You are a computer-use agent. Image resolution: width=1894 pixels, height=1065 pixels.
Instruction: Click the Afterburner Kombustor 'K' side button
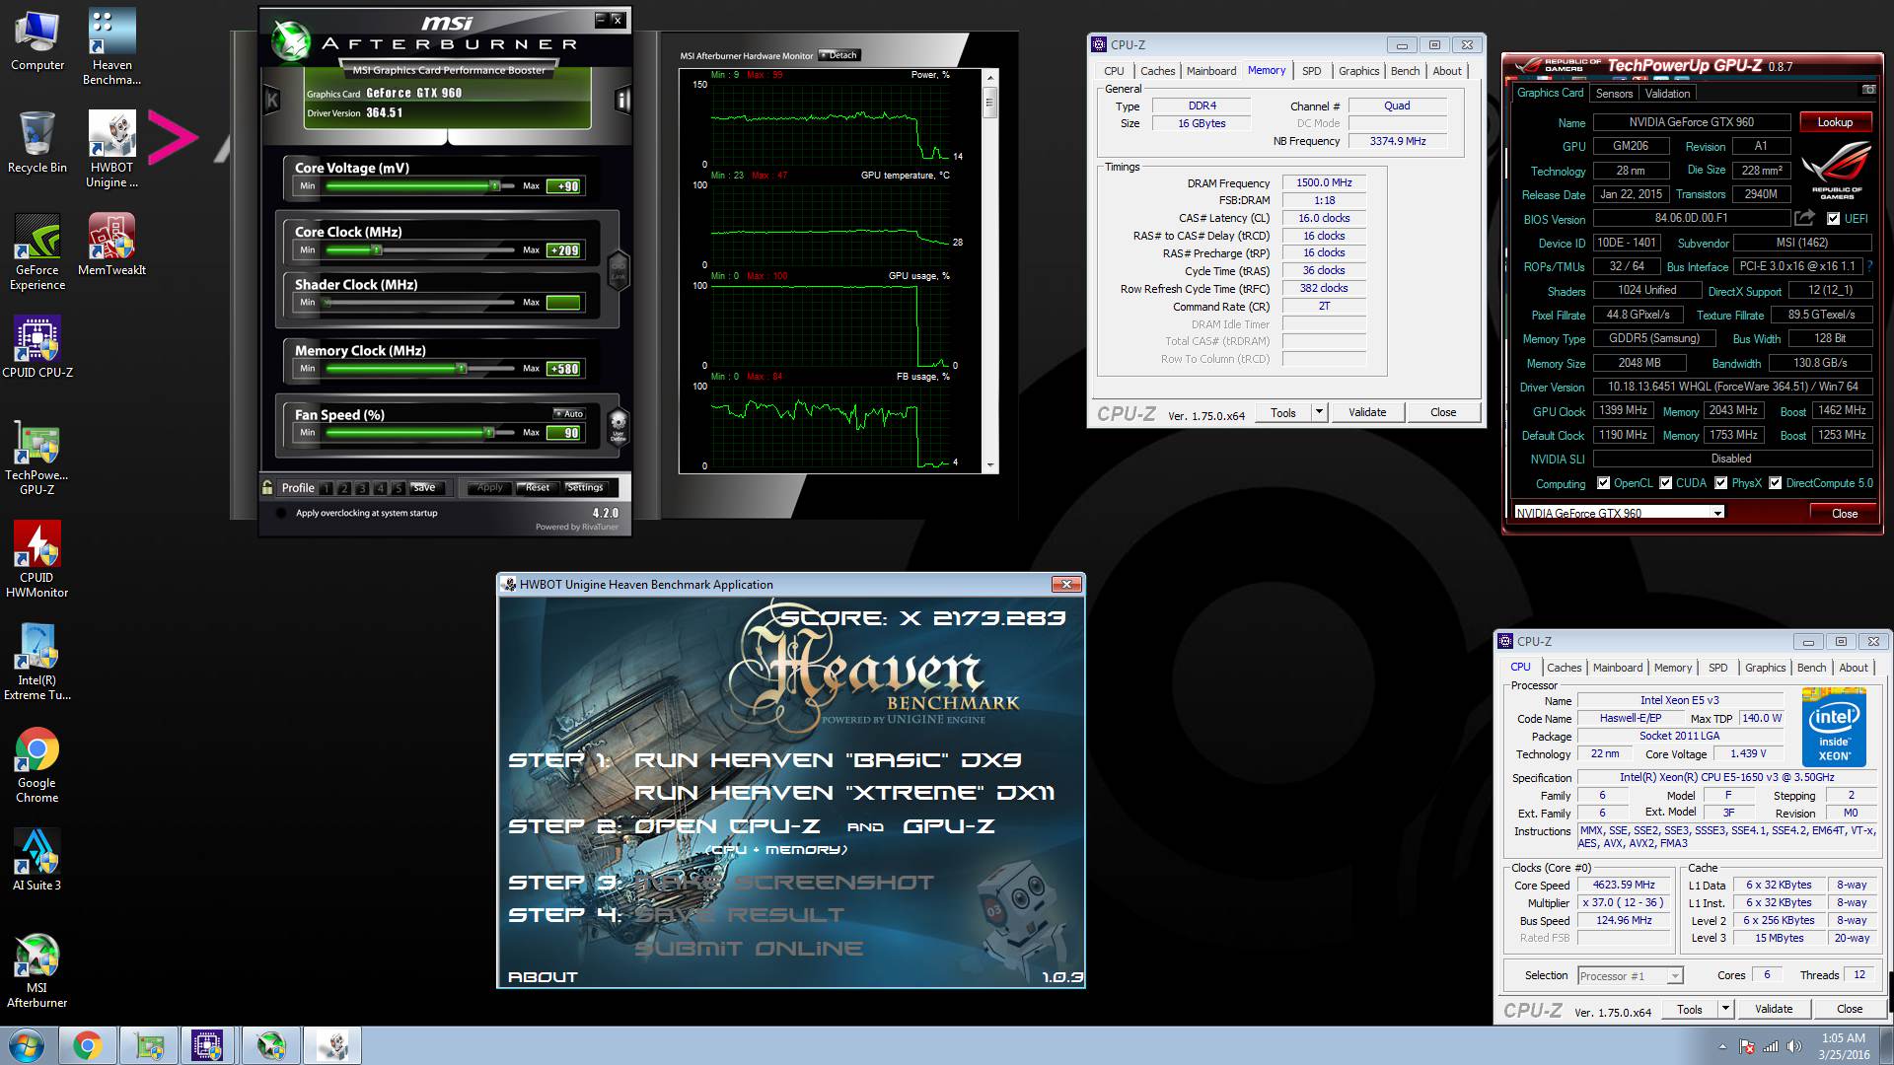pyautogui.click(x=272, y=100)
